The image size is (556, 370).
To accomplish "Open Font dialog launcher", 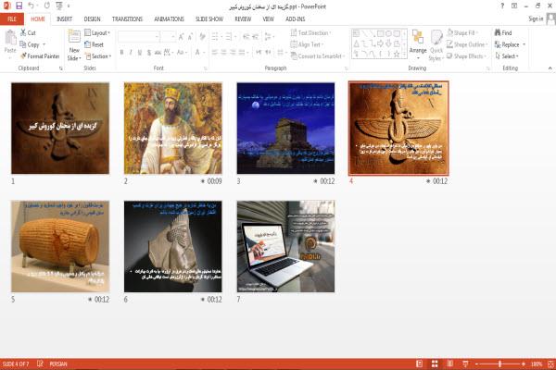I will click(x=205, y=68).
